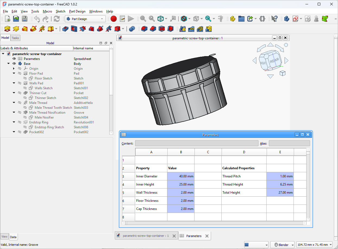The height and width of the screenshot is (249, 338).
Task: Expand the Origin tree node
Action: click(x=14, y=69)
